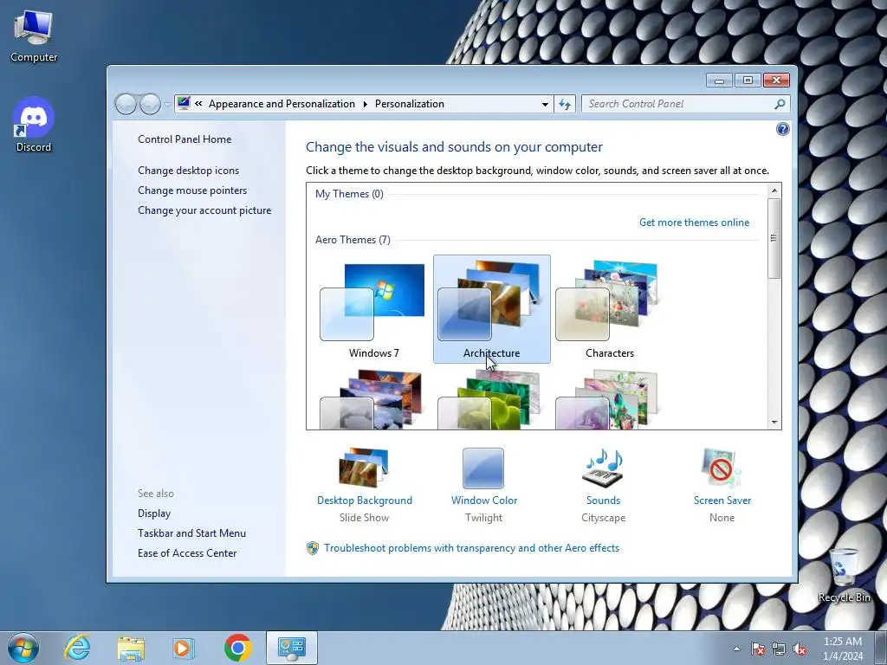Click the Sounds link
The image size is (887, 665).
coord(603,500)
